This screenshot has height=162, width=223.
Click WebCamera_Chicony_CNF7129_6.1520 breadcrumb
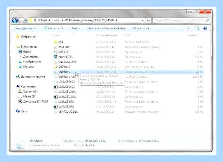click(89, 20)
